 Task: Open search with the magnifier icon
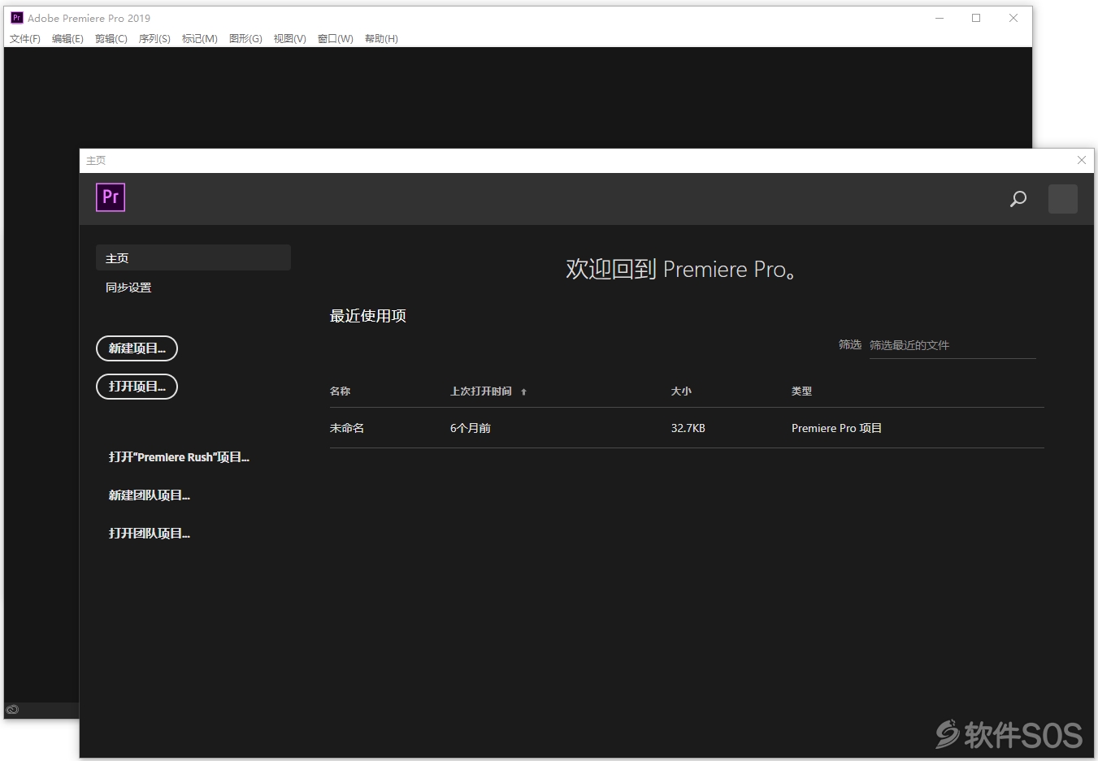[1018, 199]
